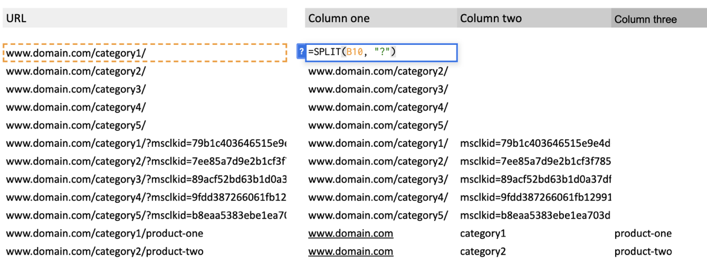The image size is (707, 264).
Task: Click Column two cell msclkid=7ee85a7d9e2b1cf3f785
Action: point(535,161)
